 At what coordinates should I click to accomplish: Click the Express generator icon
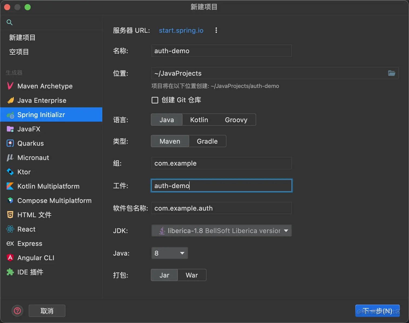click(10, 243)
